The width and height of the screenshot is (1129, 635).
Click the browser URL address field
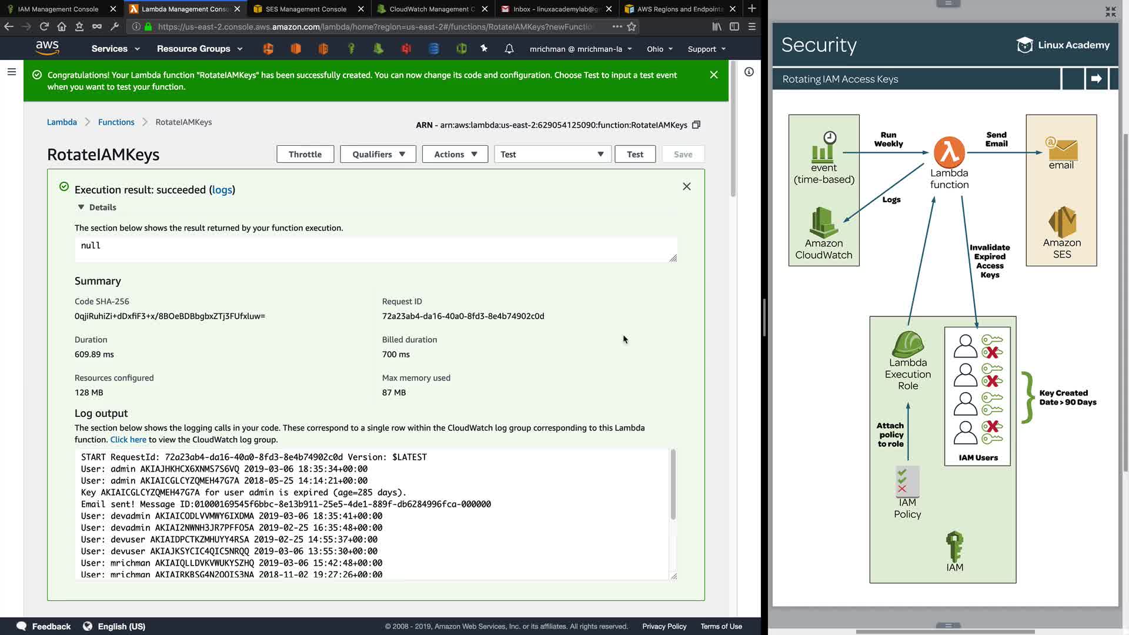coord(376,26)
